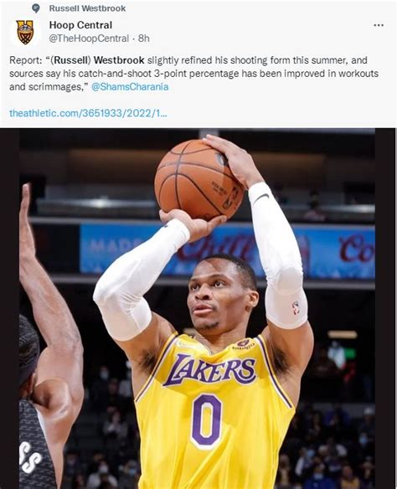Click the NBA logo on the arm sleeve
Image resolution: width=397 pixels, height=489 pixels.
pyautogui.click(x=296, y=308)
